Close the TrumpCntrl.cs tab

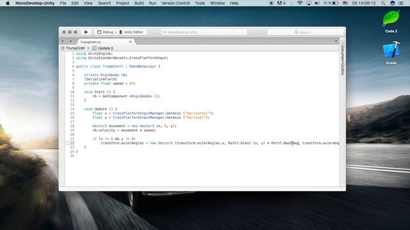coord(130,42)
